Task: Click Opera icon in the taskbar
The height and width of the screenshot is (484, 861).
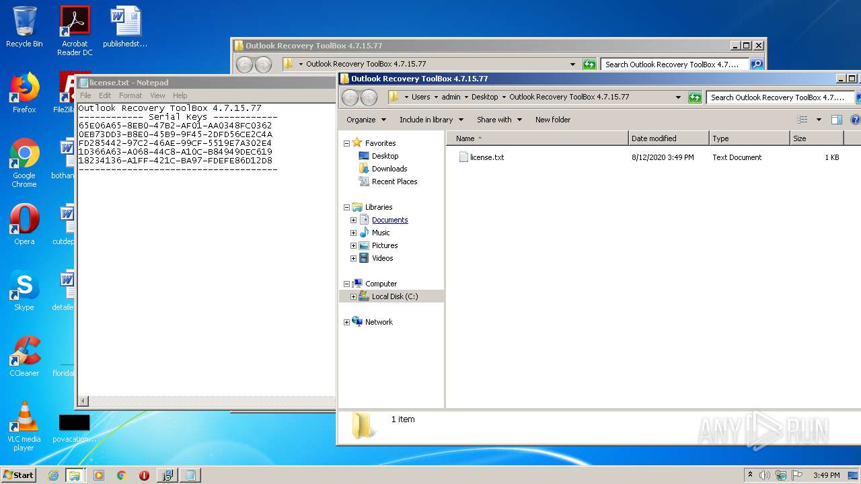Action: pyautogui.click(x=144, y=475)
